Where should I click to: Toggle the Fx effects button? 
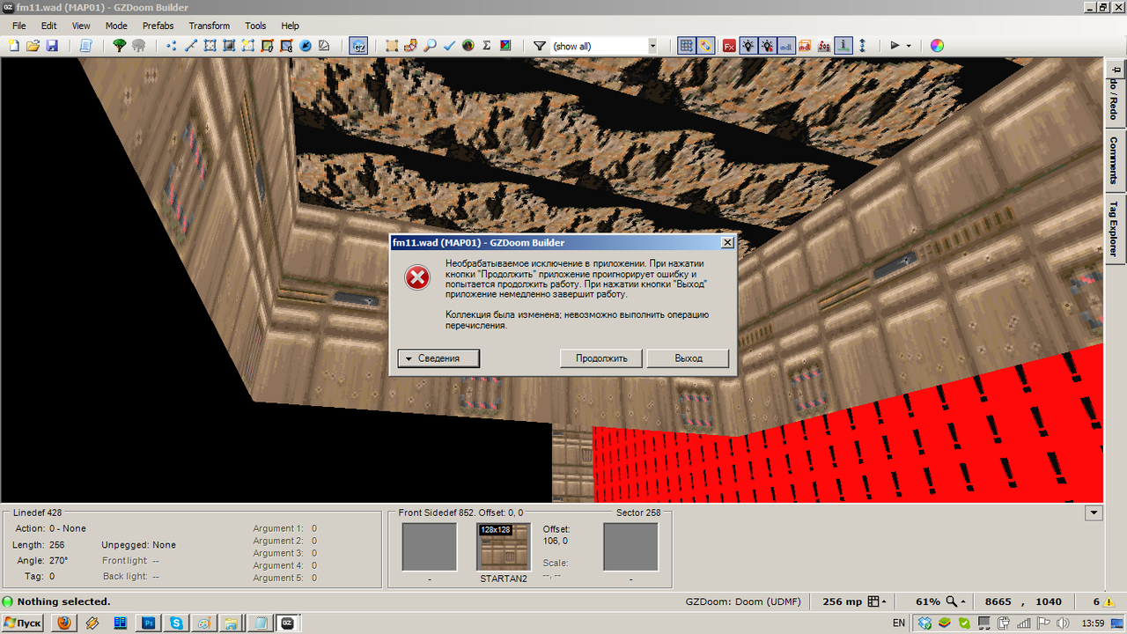click(x=729, y=46)
